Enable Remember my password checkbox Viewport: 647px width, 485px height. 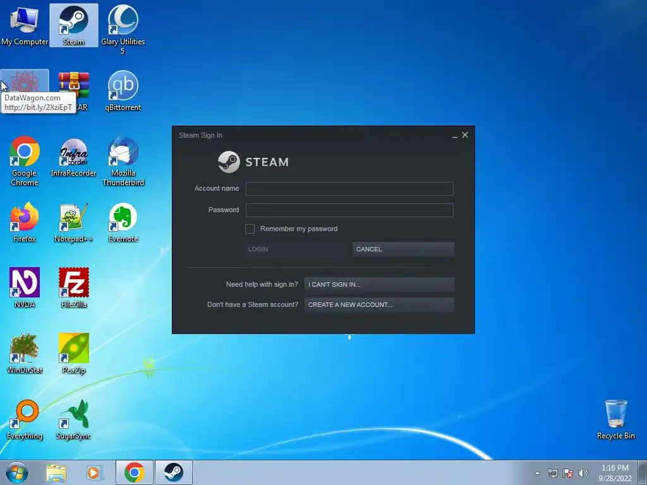[250, 229]
